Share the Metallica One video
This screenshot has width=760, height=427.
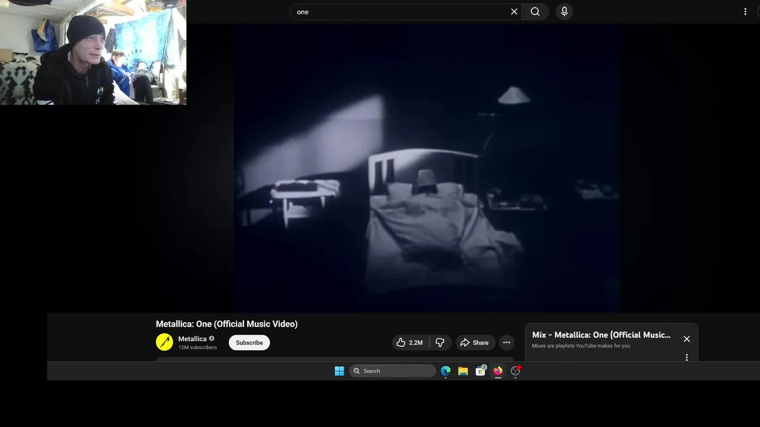click(474, 343)
